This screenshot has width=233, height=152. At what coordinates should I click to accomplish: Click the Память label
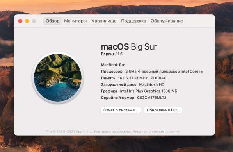108,78
